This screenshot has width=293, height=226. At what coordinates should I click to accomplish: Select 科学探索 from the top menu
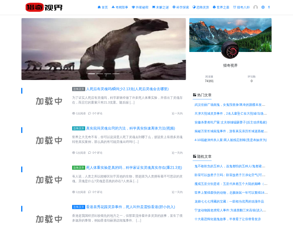(x=181, y=7)
